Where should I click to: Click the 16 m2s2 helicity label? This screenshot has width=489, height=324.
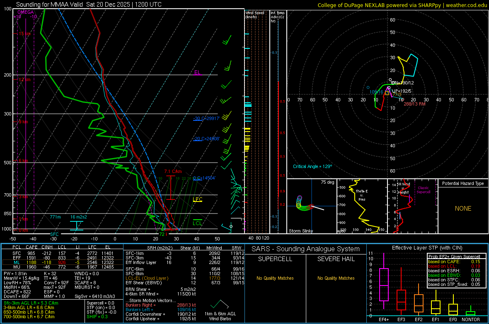coord(79,217)
